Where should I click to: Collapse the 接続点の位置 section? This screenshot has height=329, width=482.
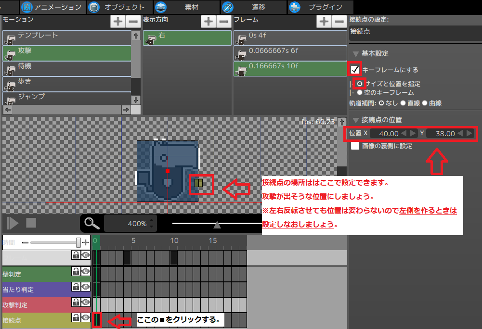[x=355, y=120]
